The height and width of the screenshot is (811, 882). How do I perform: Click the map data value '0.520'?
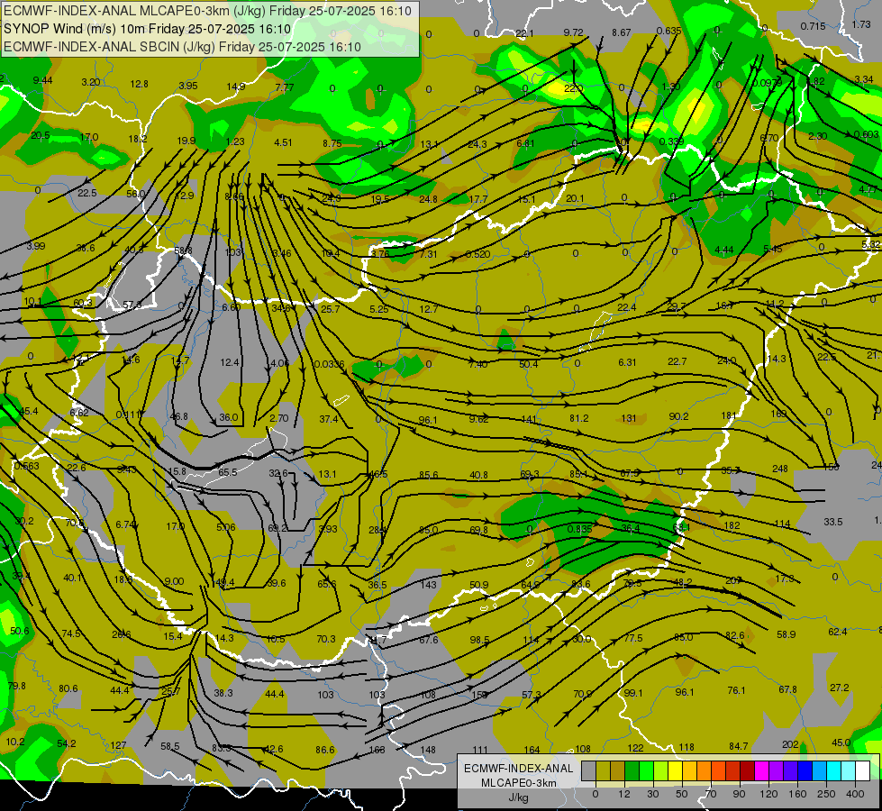(x=477, y=254)
